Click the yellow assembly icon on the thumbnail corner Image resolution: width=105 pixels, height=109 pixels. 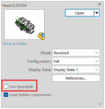[41, 36]
